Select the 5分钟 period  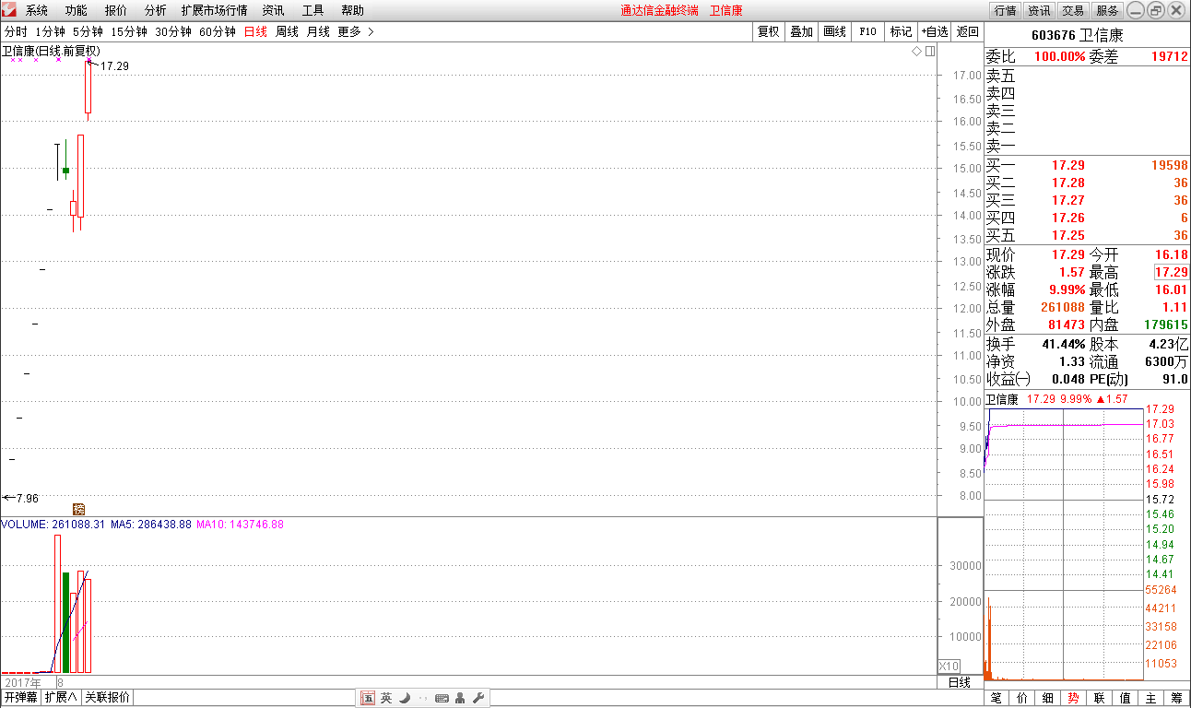[88, 31]
